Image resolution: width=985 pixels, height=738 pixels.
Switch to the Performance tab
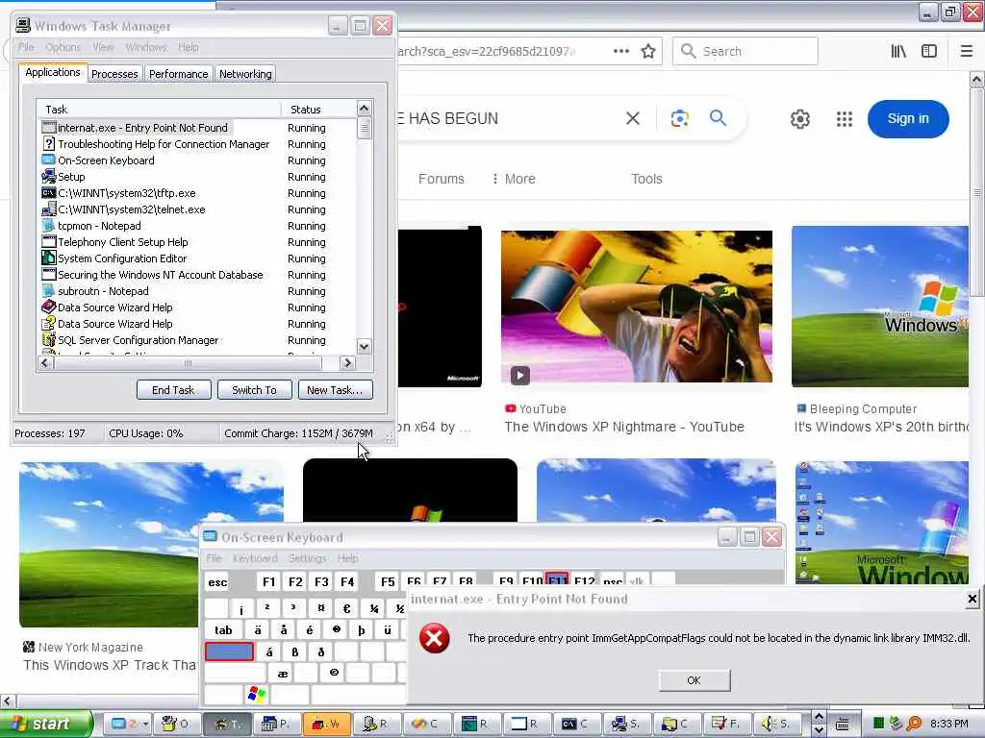coord(178,74)
